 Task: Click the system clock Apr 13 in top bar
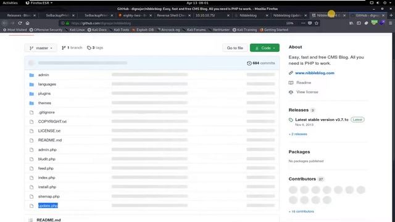point(197,2)
